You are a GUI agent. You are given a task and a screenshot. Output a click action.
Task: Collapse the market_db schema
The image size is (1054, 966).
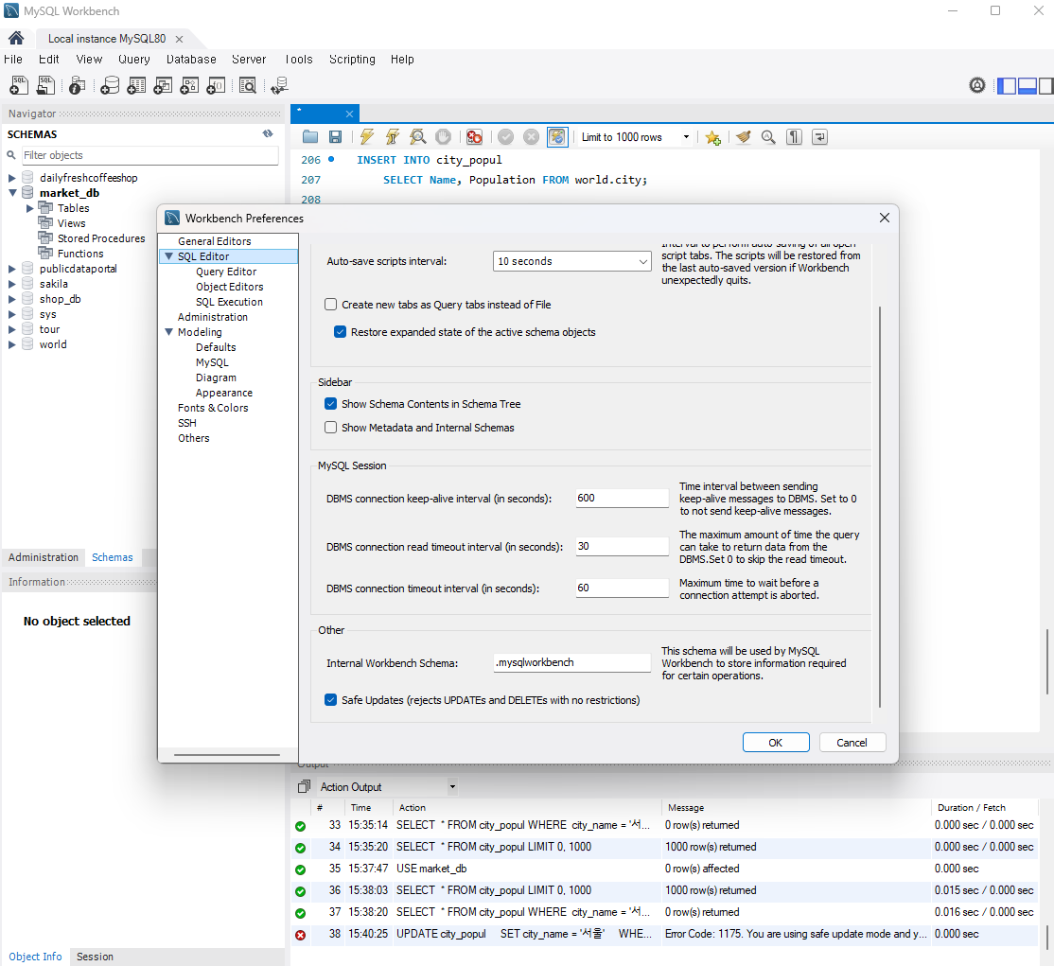[12, 193]
